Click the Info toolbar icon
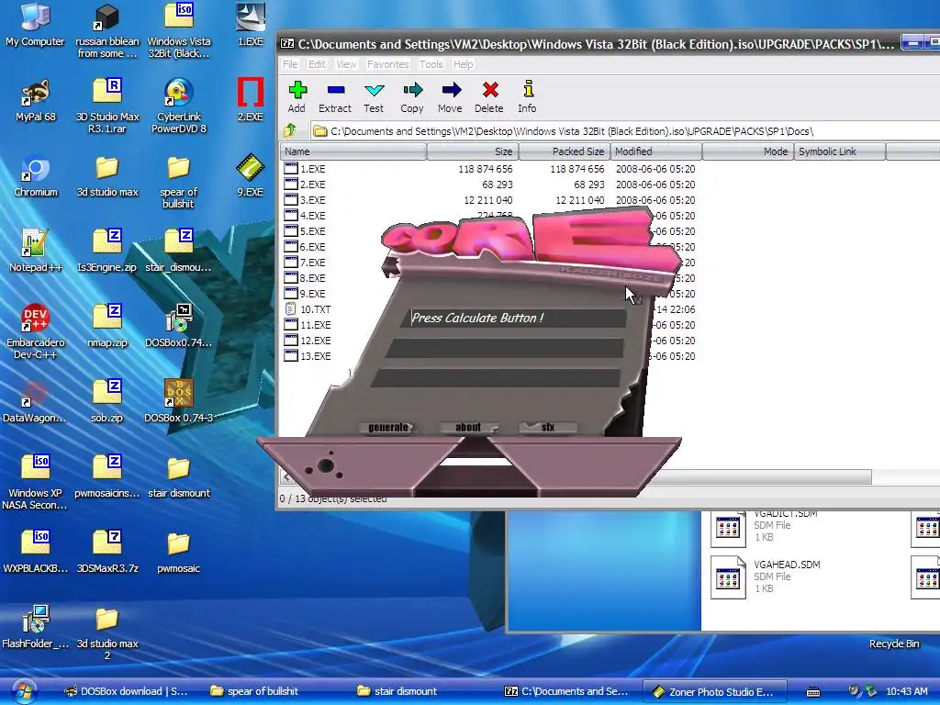940x705 pixels. (528, 97)
